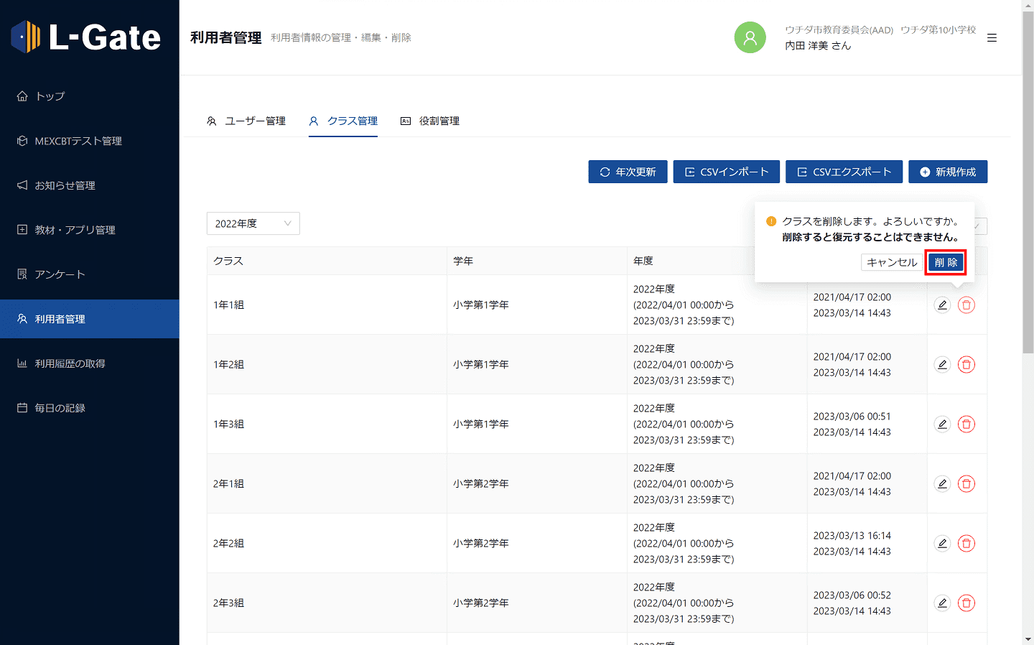Screen dimensions: 1034x645
Task: Delete the 2年1組 class
Action: click(967, 484)
